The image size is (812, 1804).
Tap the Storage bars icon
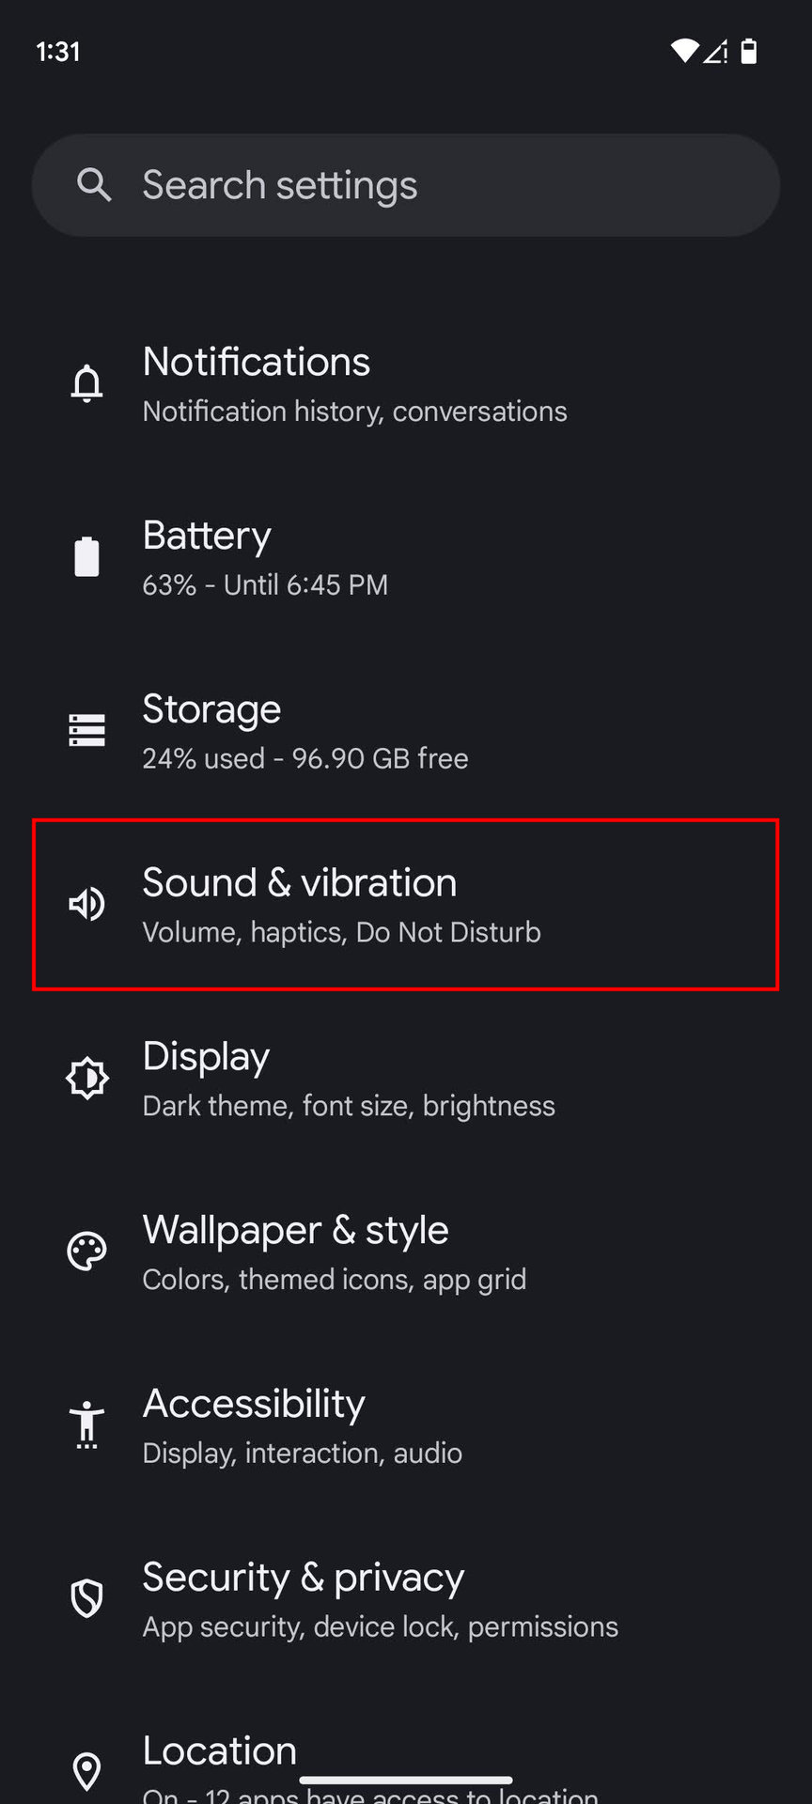[87, 730]
